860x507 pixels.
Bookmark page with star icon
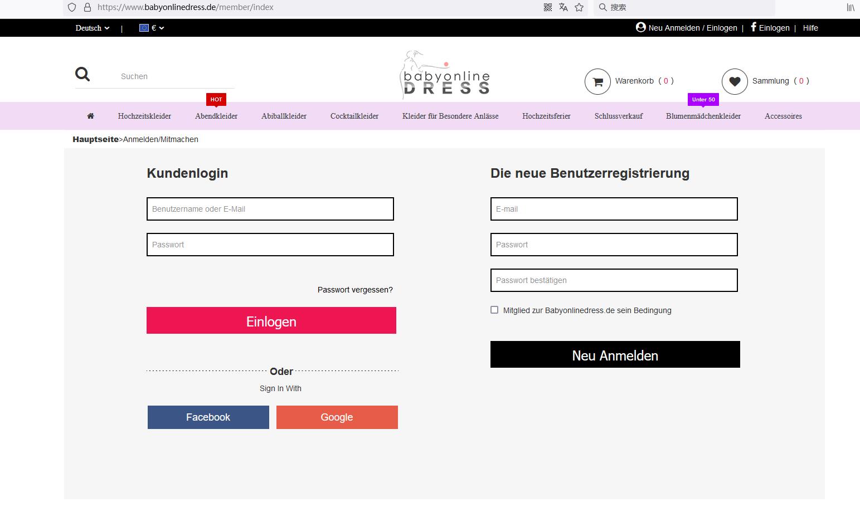coord(579,7)
